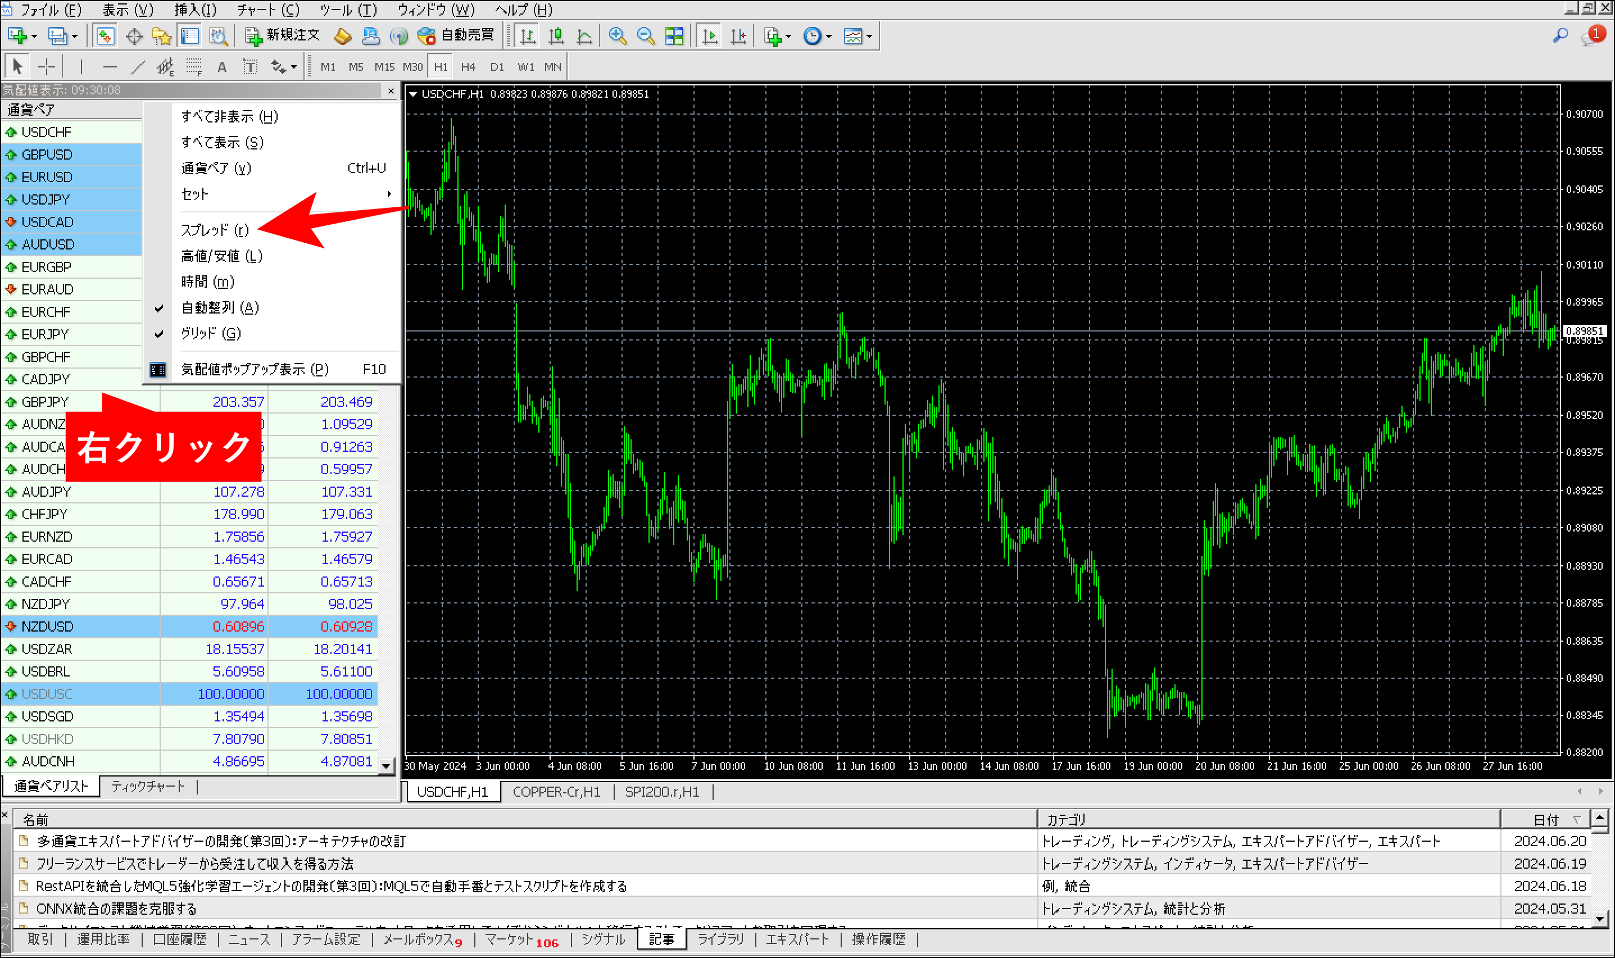Click the Market Watch vertical scrollbar
This screenshot has height=958, width=1615.
point(388,581)
